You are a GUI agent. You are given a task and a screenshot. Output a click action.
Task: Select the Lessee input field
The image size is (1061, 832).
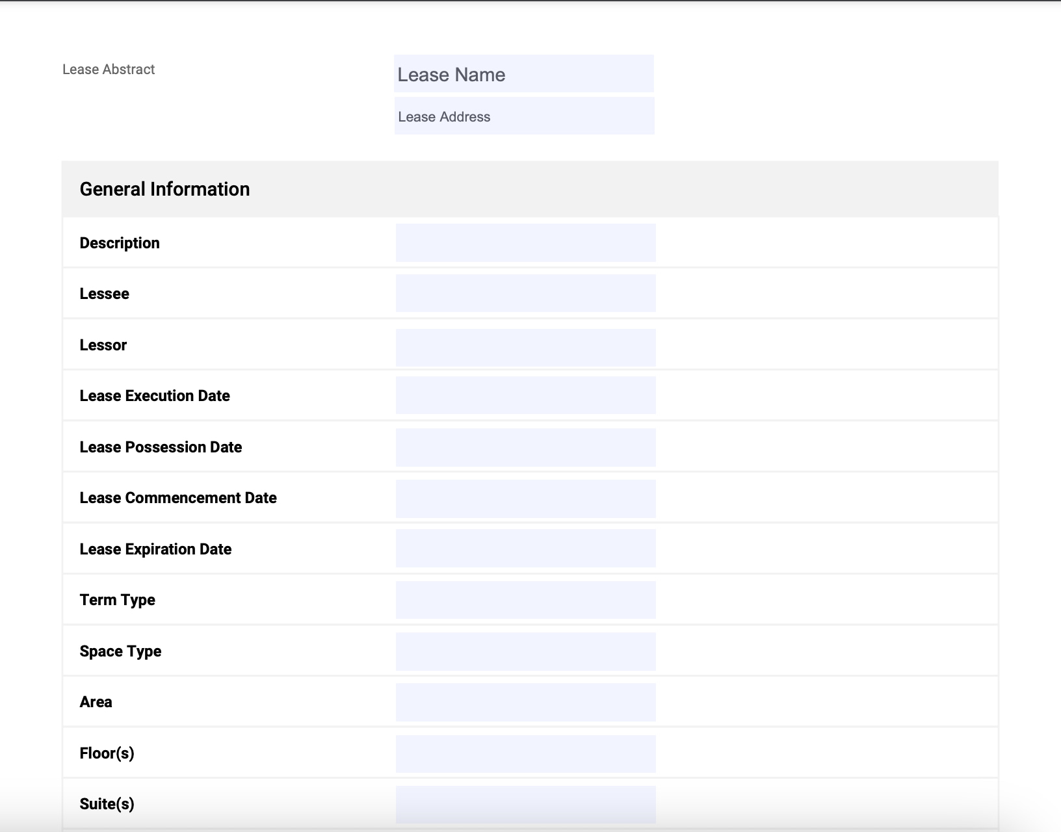[525, 294]
